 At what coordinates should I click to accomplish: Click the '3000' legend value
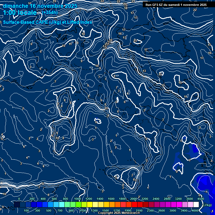pyautogui.click(x=173, y=211)
